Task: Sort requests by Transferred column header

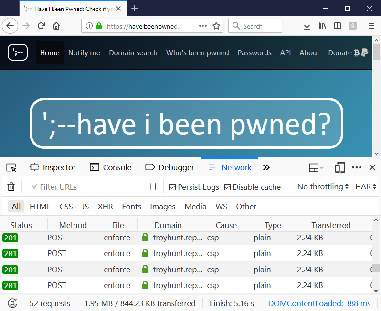Action: [x=331, y=225]
